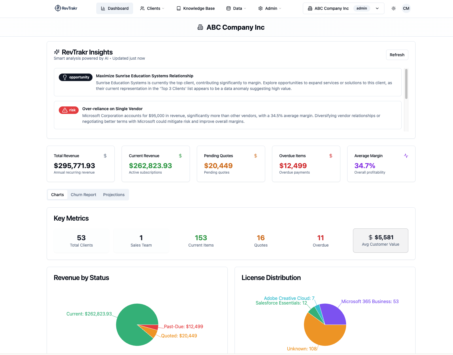This screenshot has height=355, width=453.
Task: Click the RevTrakr logo
Action: 66,8
